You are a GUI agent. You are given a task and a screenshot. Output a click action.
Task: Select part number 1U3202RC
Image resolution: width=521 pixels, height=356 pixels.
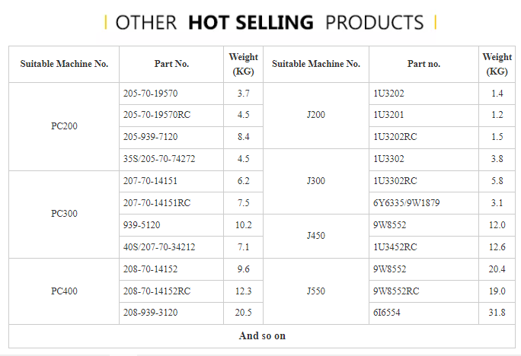click(395, 137)
